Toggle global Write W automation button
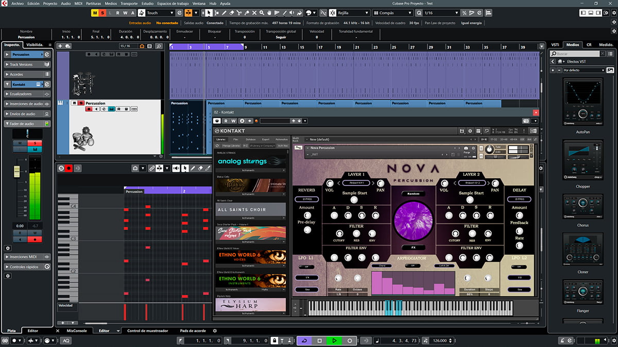This screenshot has width=618, height=347. tap(125, 12)
